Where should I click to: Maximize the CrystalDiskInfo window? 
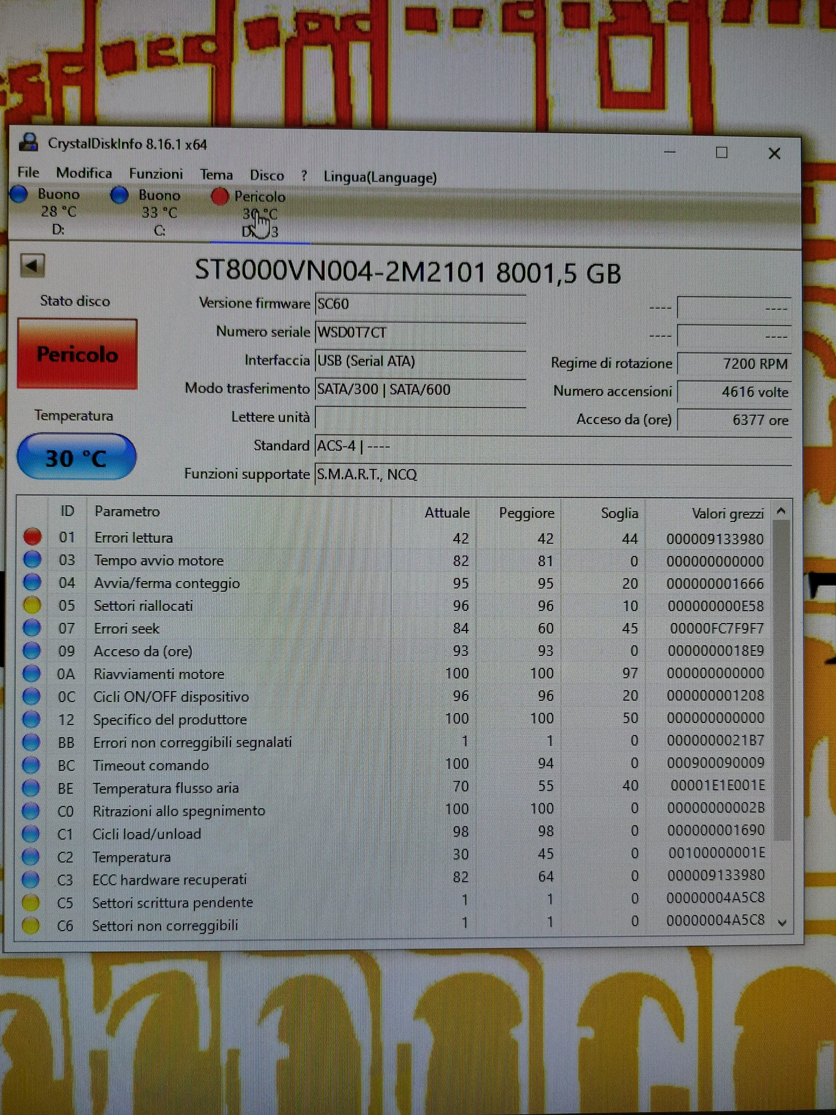click(721, 152)
